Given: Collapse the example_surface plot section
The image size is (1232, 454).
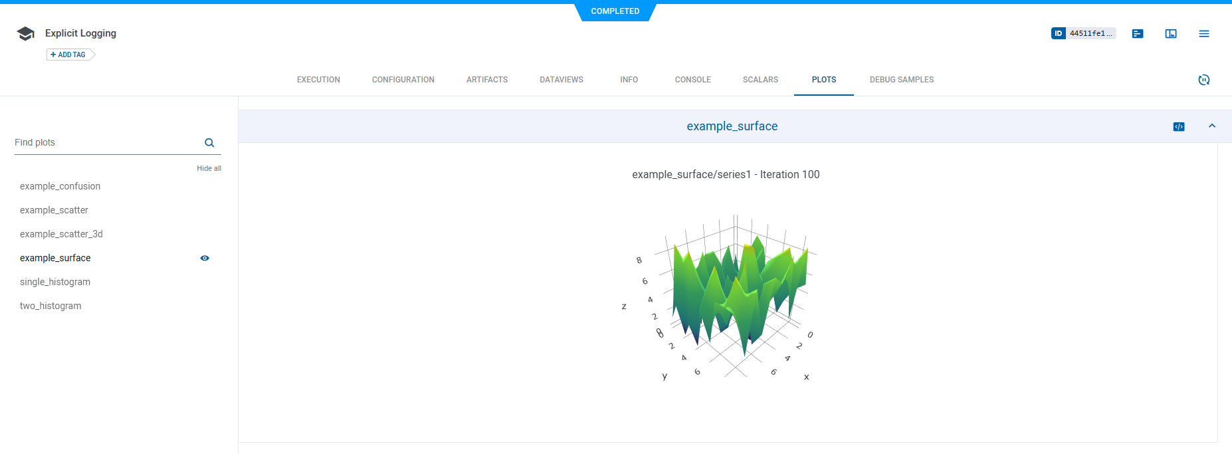Looking at the screenshot, I should (1211, 126).
